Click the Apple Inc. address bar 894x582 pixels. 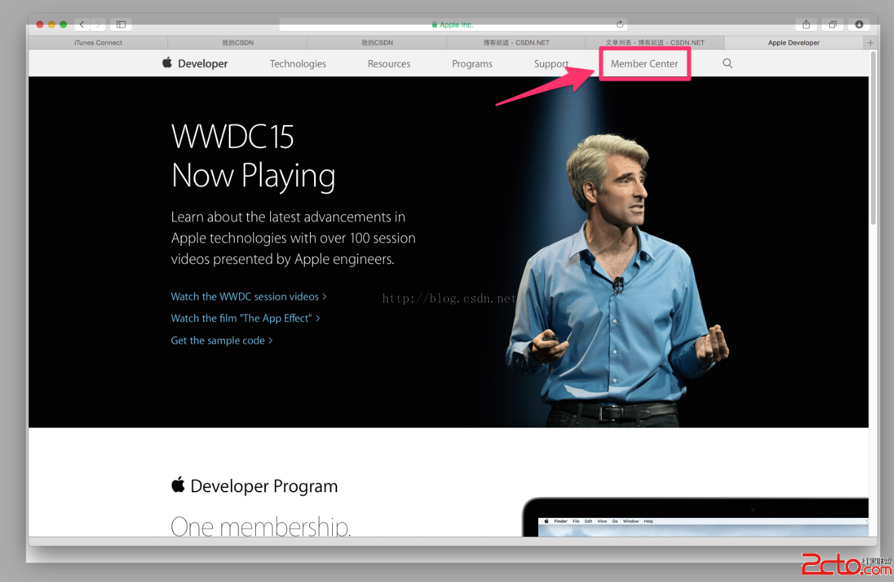tap(453, 24)
